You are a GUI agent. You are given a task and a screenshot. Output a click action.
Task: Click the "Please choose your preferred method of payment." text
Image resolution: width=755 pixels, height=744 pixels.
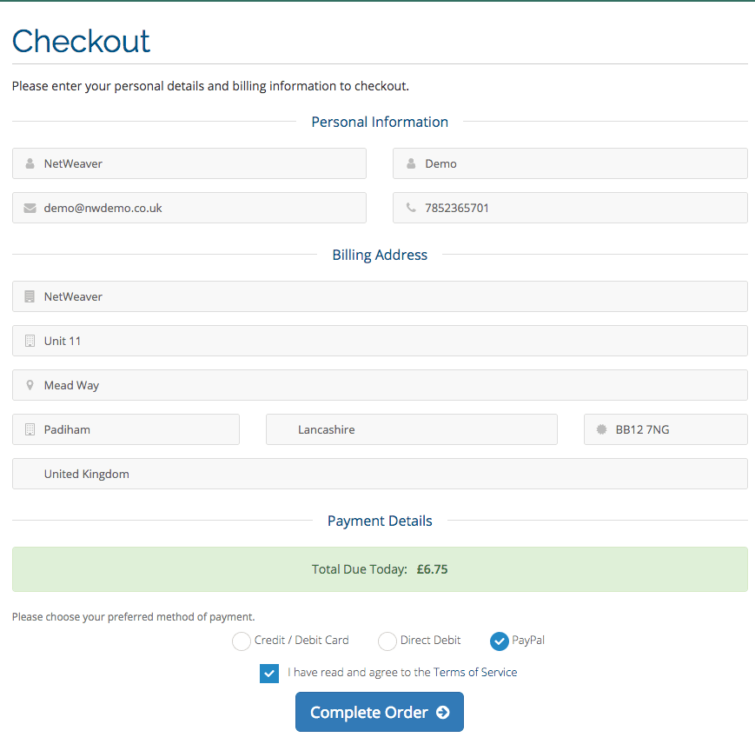pos(134,617)
